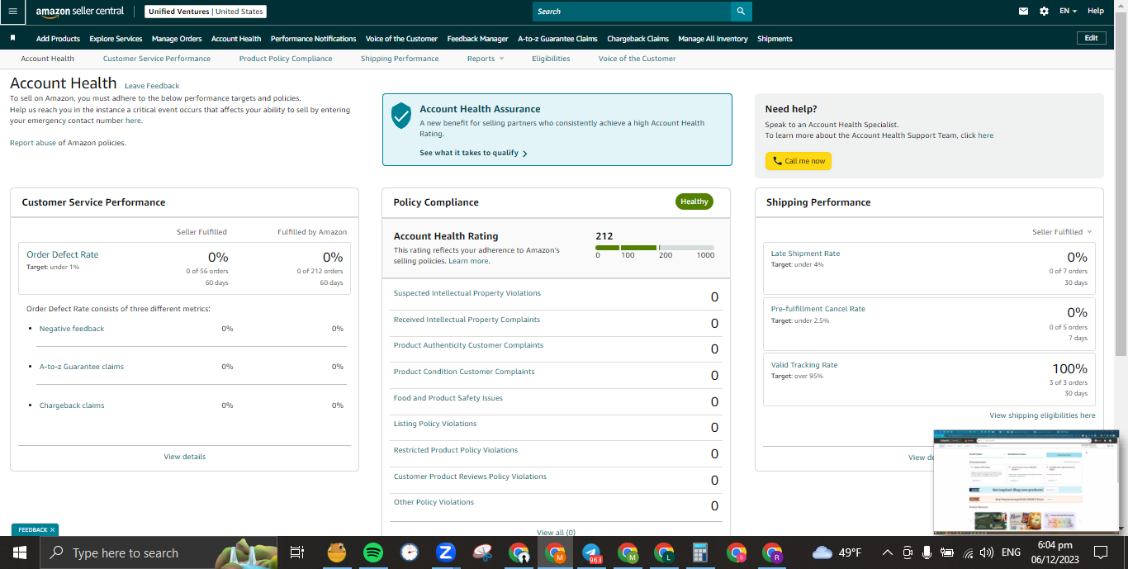The width and height of the screenshot is (1128, 569).
Task: Open Task View on the taskbar
Action: [297, 552]
